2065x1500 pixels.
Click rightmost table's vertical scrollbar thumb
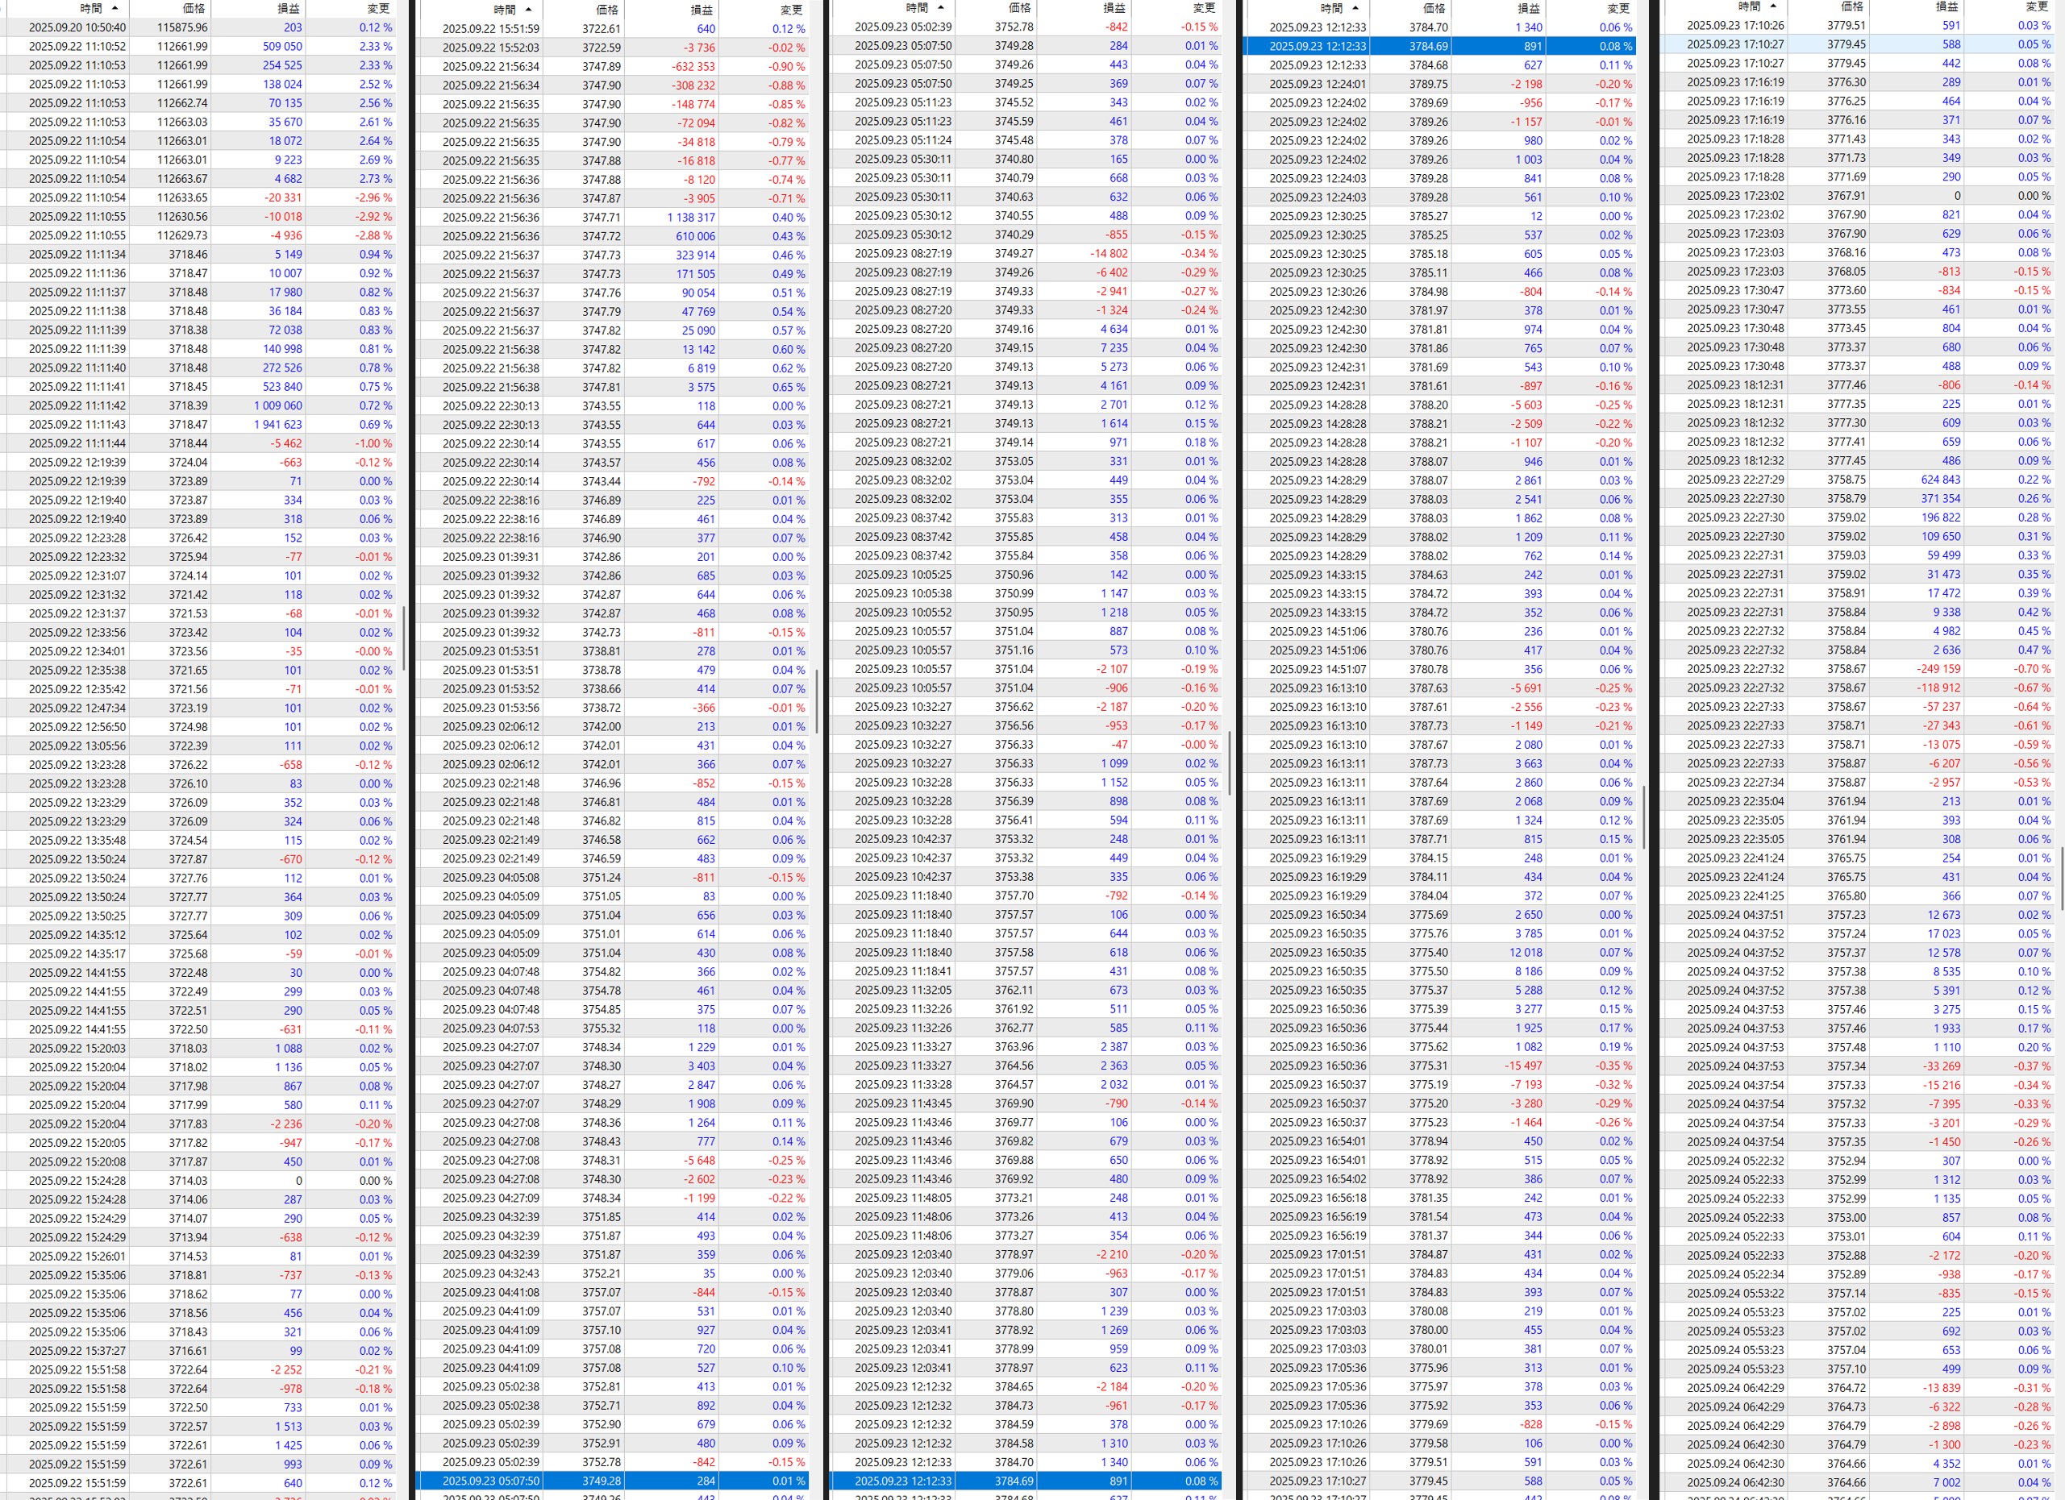(x=2061, y=879)
